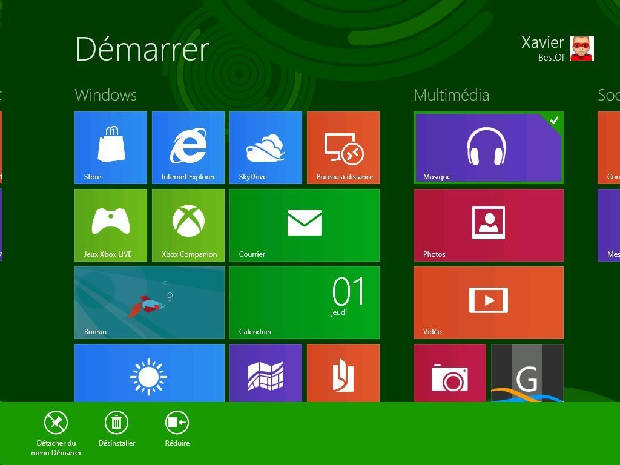620x465 pixels.
Task: Launch Xbox Companion tile
Action: tap(188, 225)
